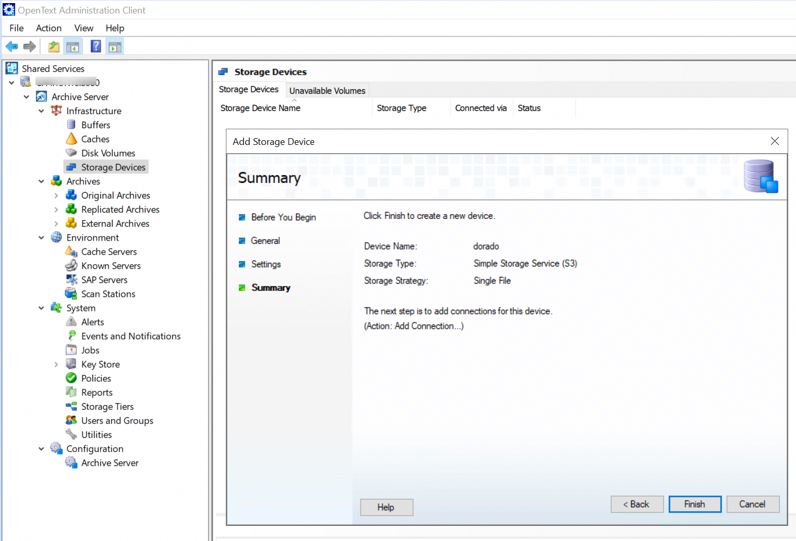Select Archive Server under Configuration

(x=110, y=463)
